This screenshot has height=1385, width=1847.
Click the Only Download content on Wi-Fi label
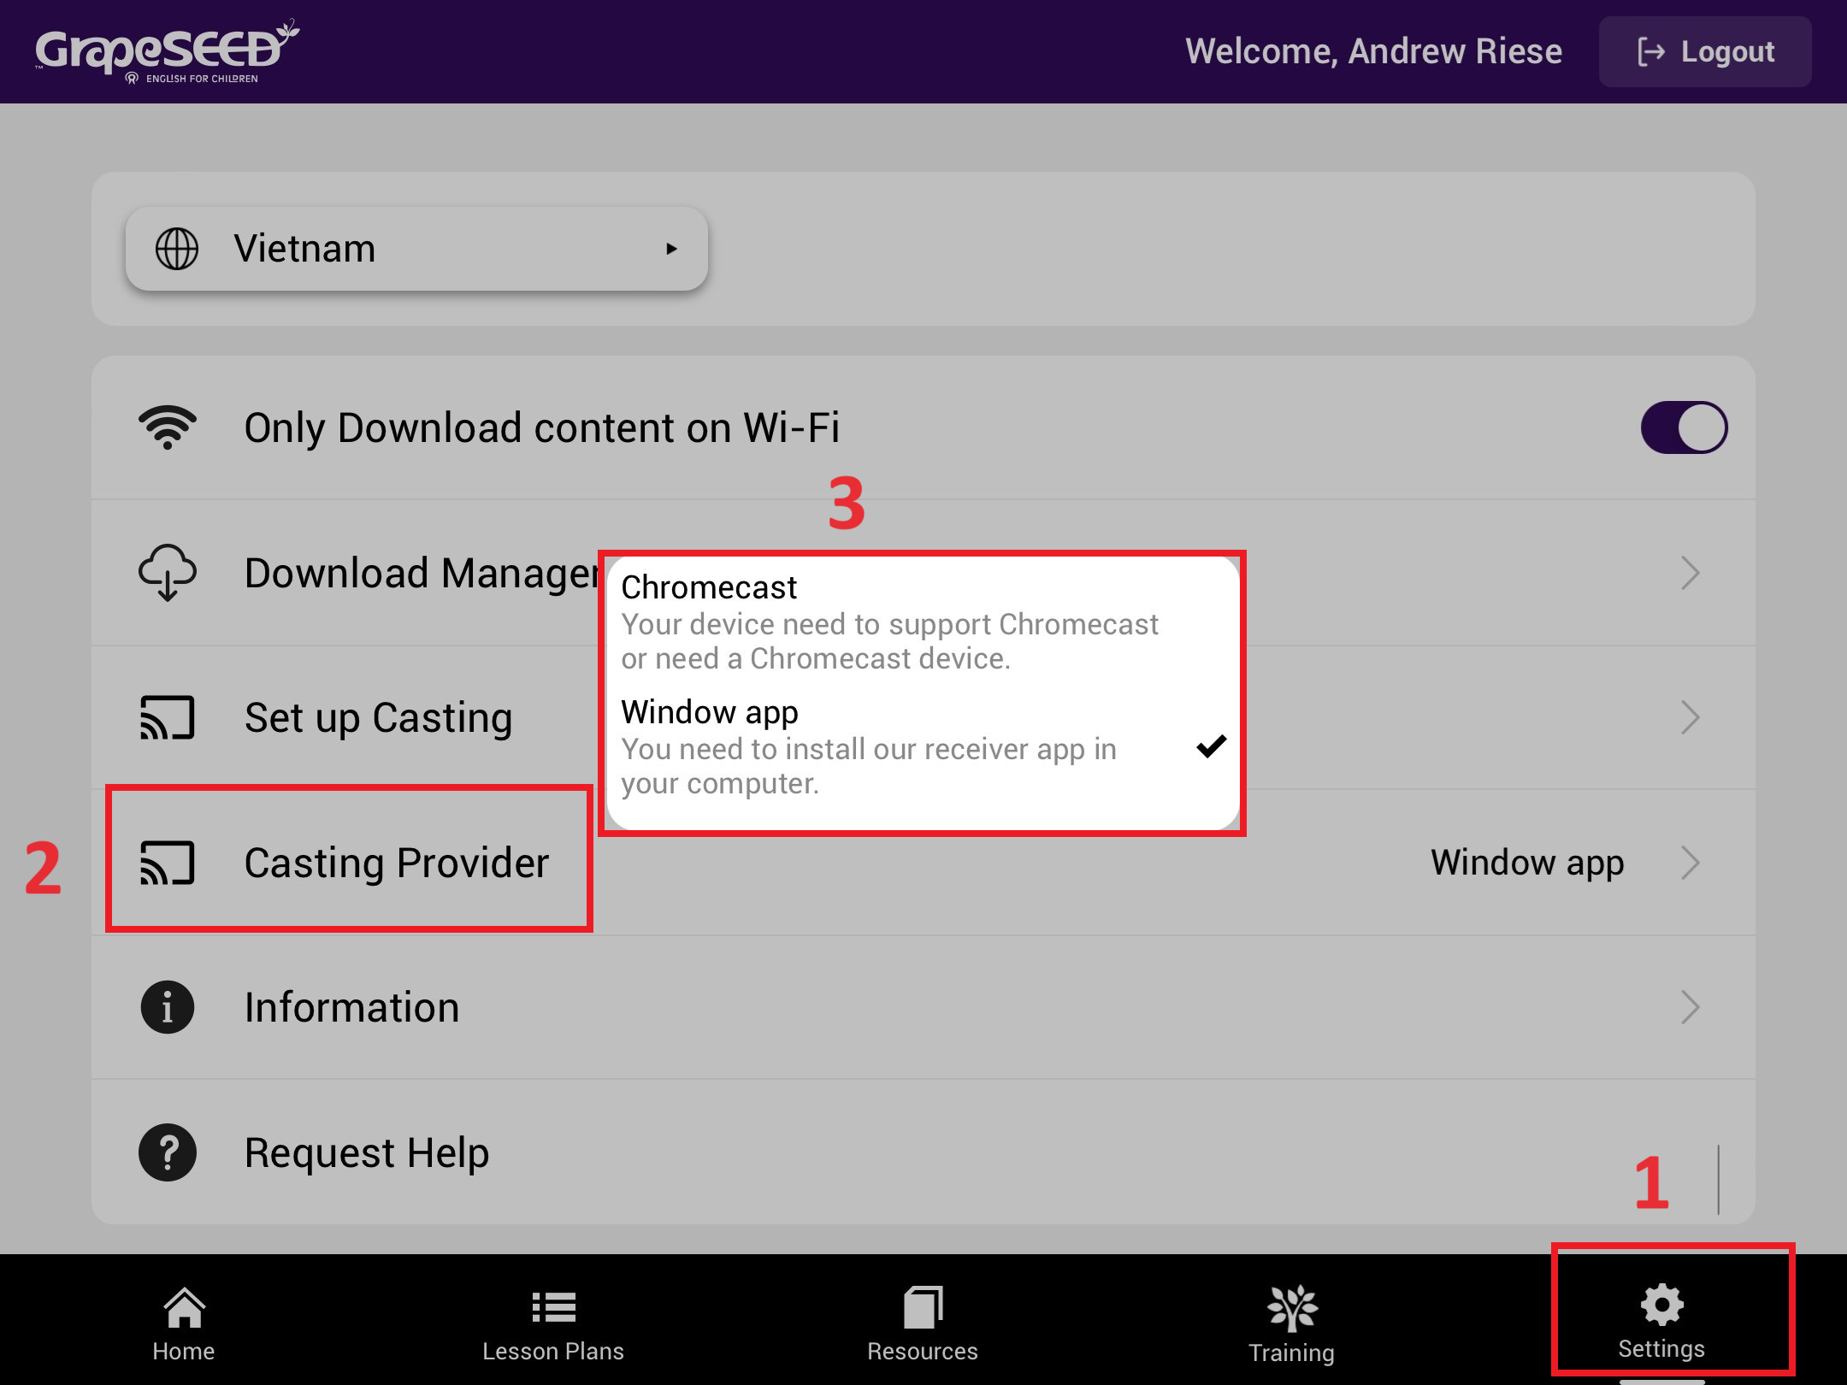coord(542,427)
